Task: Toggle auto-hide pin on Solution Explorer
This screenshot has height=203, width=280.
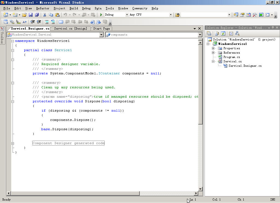Action: pos(273,28)
